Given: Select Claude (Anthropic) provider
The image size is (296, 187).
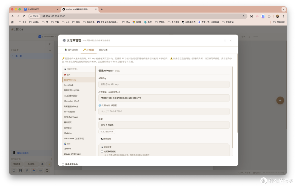Looking at the screenshot, I should tap(79, 154).
